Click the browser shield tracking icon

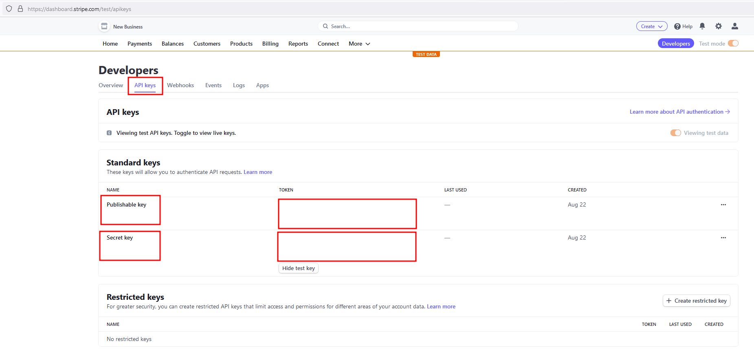(9, 9)
